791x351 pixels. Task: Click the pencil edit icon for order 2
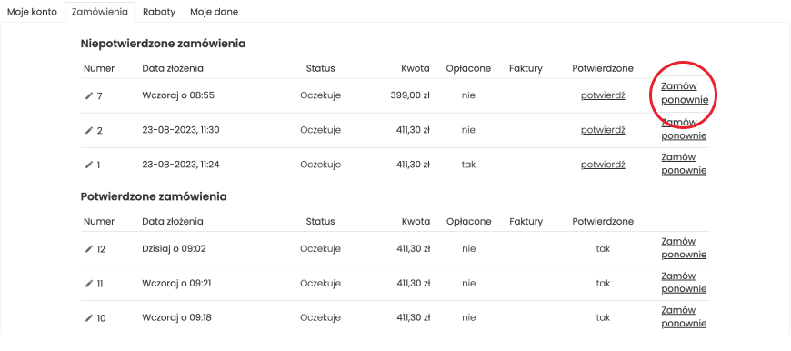point(89,130)
